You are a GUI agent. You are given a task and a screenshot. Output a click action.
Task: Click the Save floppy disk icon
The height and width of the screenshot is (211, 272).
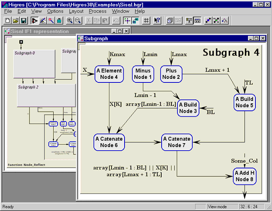[x=24, y=21]
